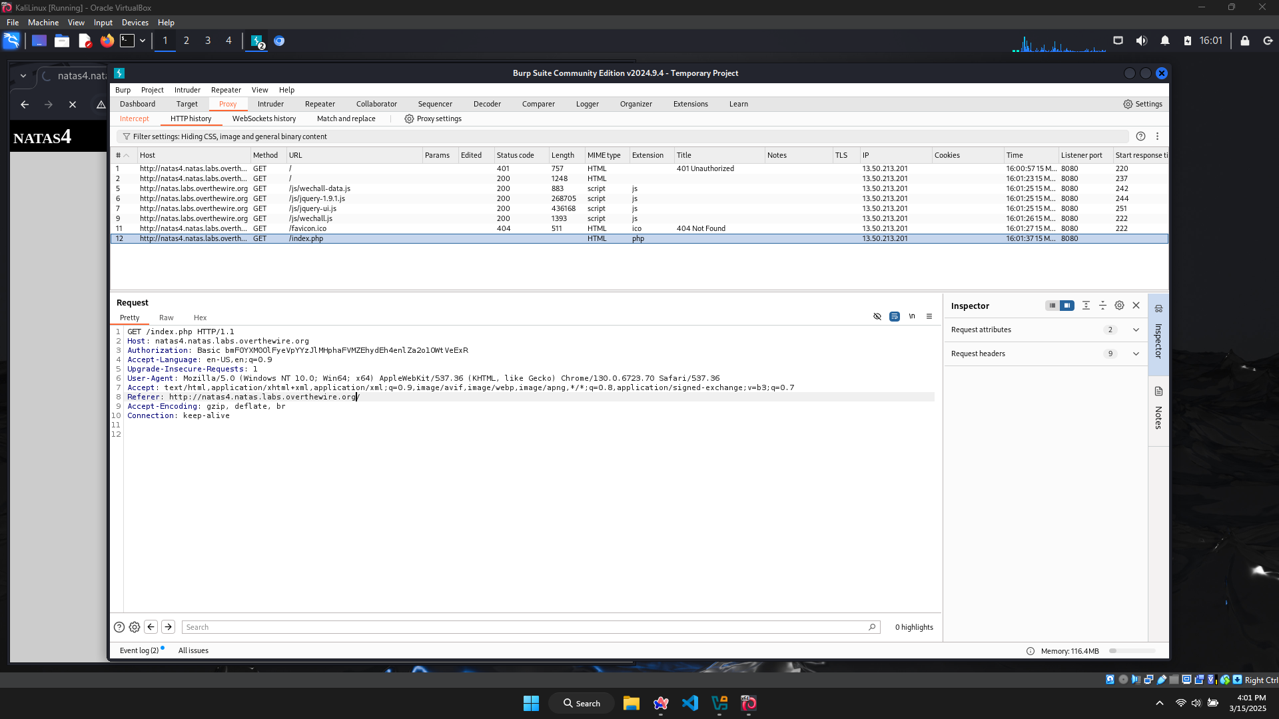Screen dimensions: 1279x719
Task: Stop page loading in browser window
Action: click(x=73, y=105)
